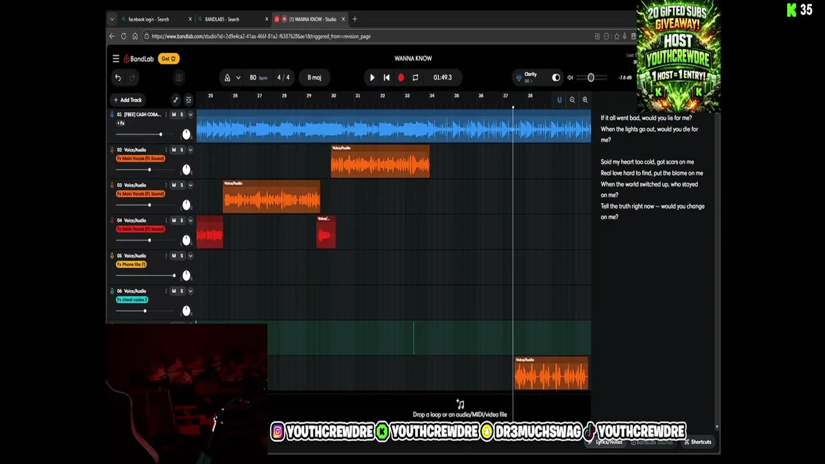Mute track 06 Voice/Audio
This screenshot has width=825, height=464.
coord(174,291)
